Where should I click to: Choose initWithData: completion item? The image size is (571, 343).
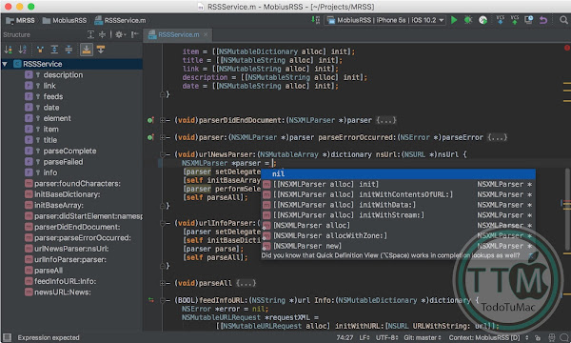pos(399,205)
